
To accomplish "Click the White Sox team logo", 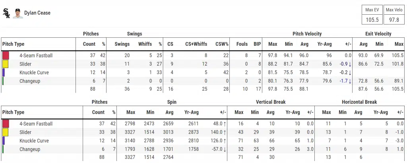I will point(6,13).
